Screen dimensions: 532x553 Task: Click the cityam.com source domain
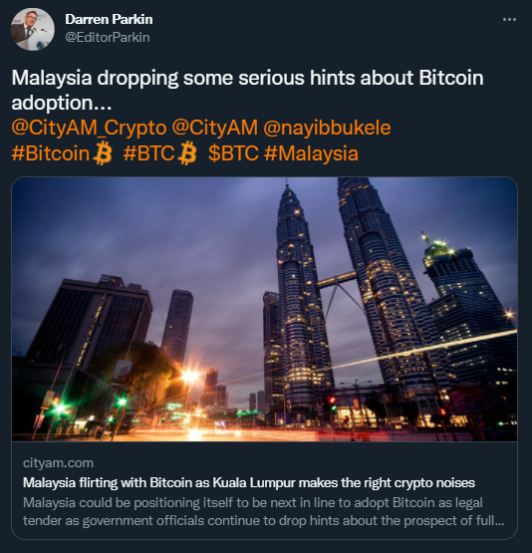pyautogui.click(x=58, y=462)
